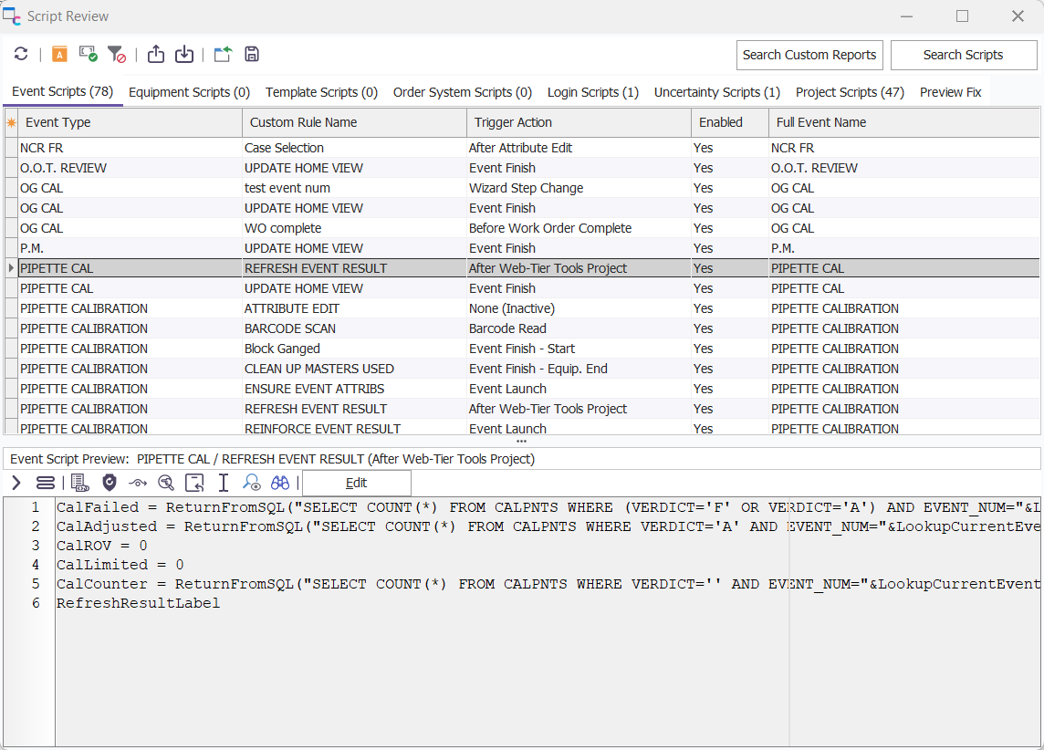Screen dimensions: 1044x750
Task: Click the orange A book icon
Action: pos(59,55)
